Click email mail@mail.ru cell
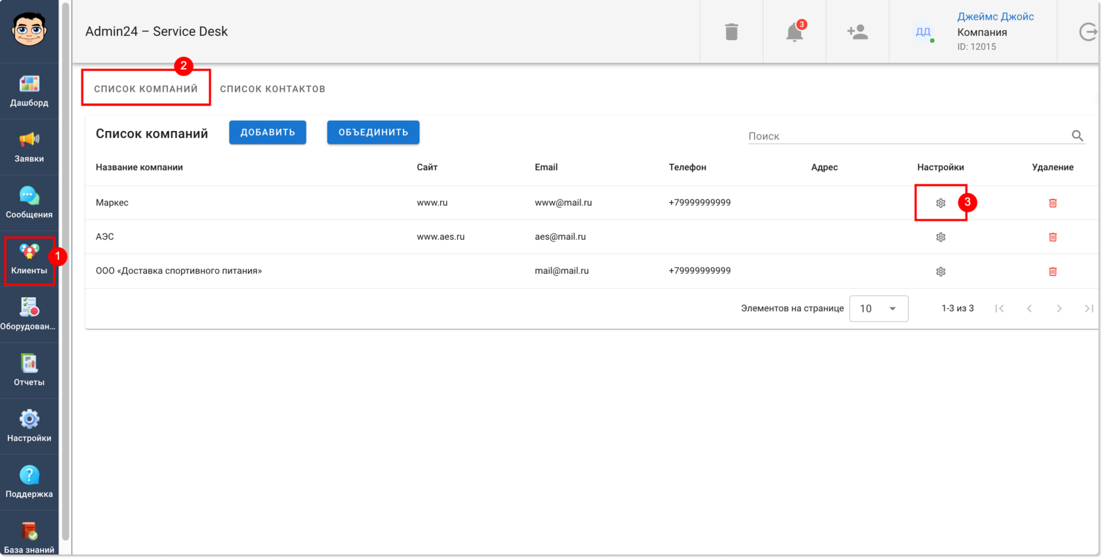1102x558 pixels. click(x=561, y=270)
